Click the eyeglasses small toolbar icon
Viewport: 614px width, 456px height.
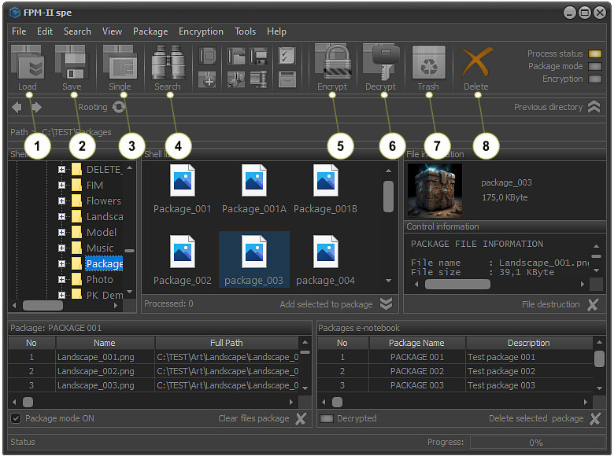coord(236,79)
